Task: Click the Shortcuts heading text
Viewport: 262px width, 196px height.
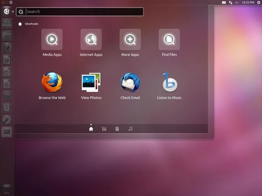Action: [x=31, y=24]
